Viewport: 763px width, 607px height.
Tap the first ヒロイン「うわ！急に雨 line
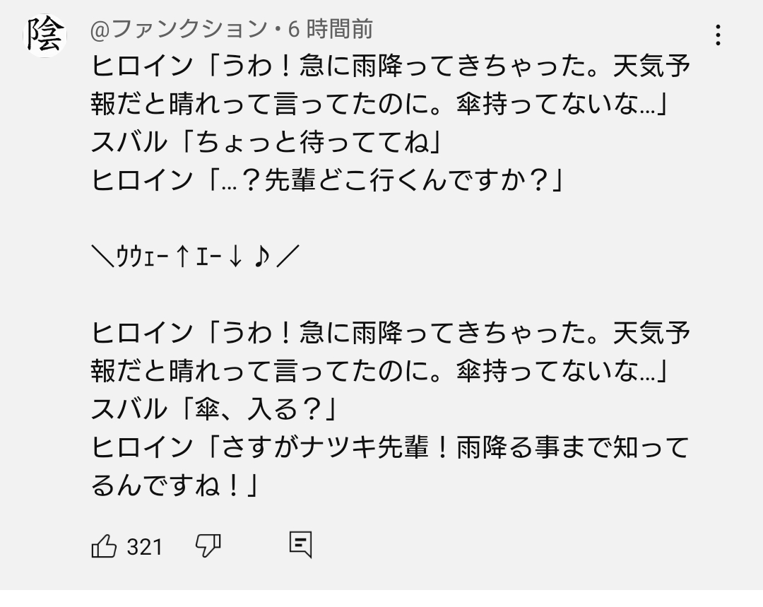pyautogui.click(x=391, y=68)
